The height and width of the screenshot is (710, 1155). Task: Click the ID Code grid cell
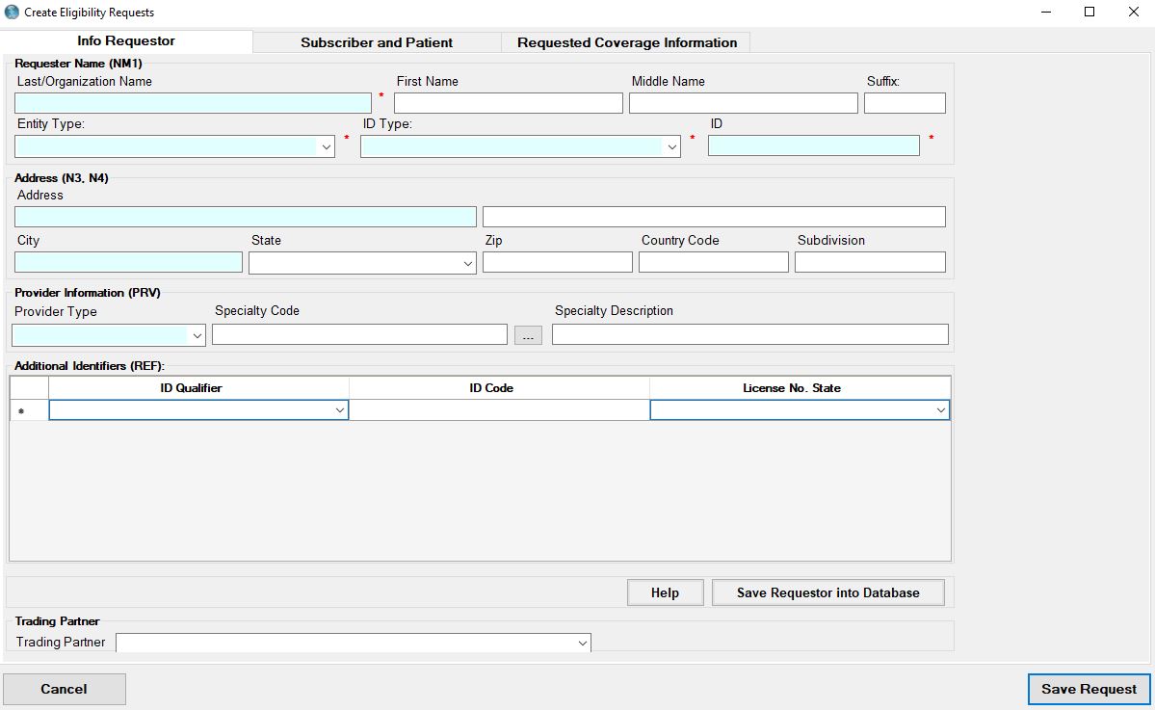pyautogui.click(x=499, y=410)
